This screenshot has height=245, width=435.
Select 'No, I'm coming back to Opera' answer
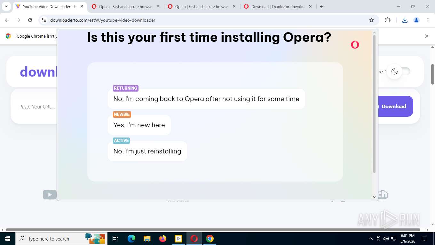[206, 99]
